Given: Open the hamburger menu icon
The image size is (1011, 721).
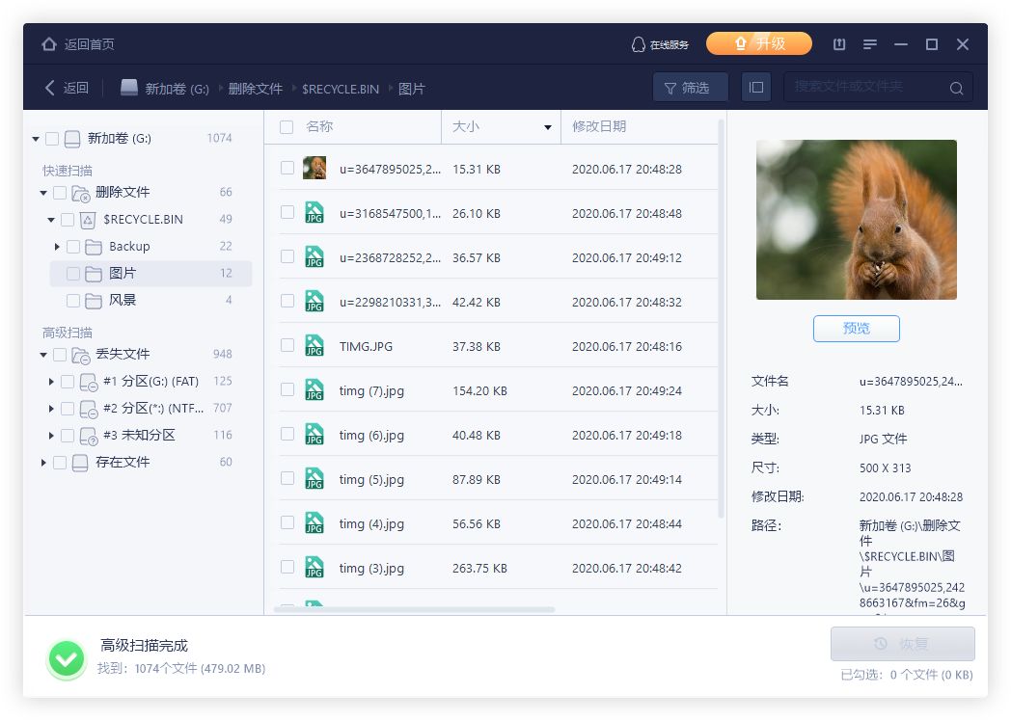Looking at the screenshot, I should (870, 44).
